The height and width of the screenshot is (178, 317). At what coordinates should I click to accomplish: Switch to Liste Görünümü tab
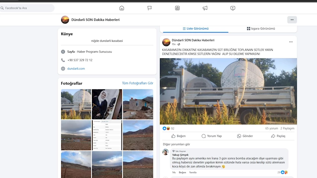pyautogui.click(x=195, y=28)
